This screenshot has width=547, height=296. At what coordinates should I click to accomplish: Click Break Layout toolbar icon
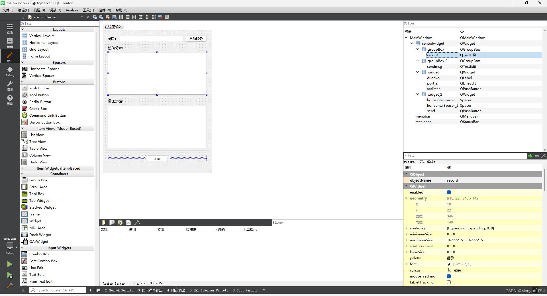[160, 17]
